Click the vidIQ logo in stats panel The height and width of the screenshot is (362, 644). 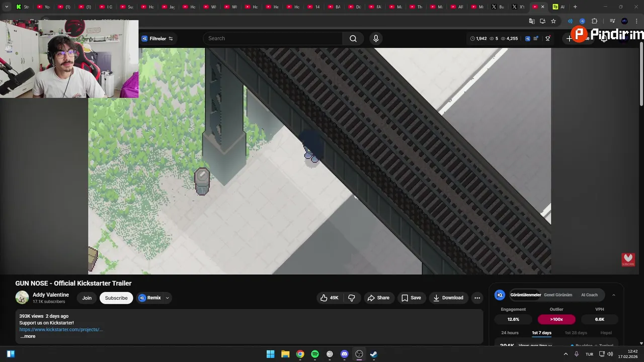(x=500, y=295)
